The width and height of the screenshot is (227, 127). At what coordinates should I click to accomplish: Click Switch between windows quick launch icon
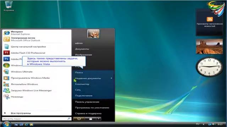(21, 125)
